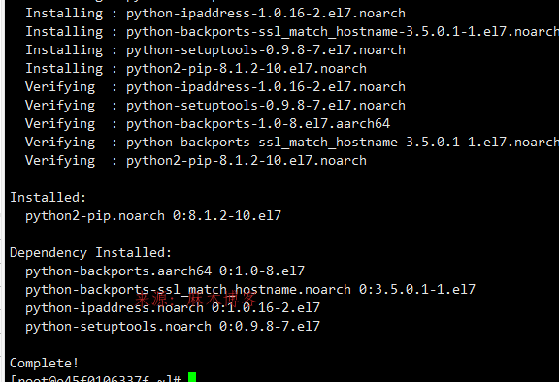Click the 'Dependency Installed:' heading
559x382 pixels.
coord(91,253)
